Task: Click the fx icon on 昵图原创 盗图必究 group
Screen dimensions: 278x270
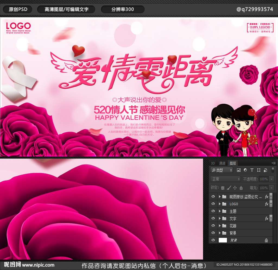Action: pos(267,197)
